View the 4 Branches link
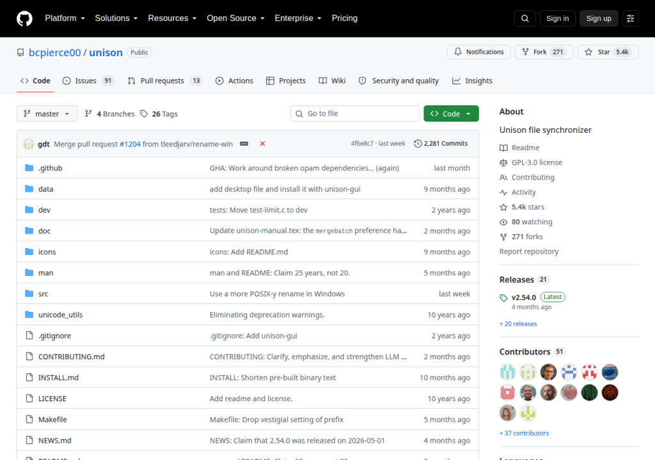 point(109,114)
